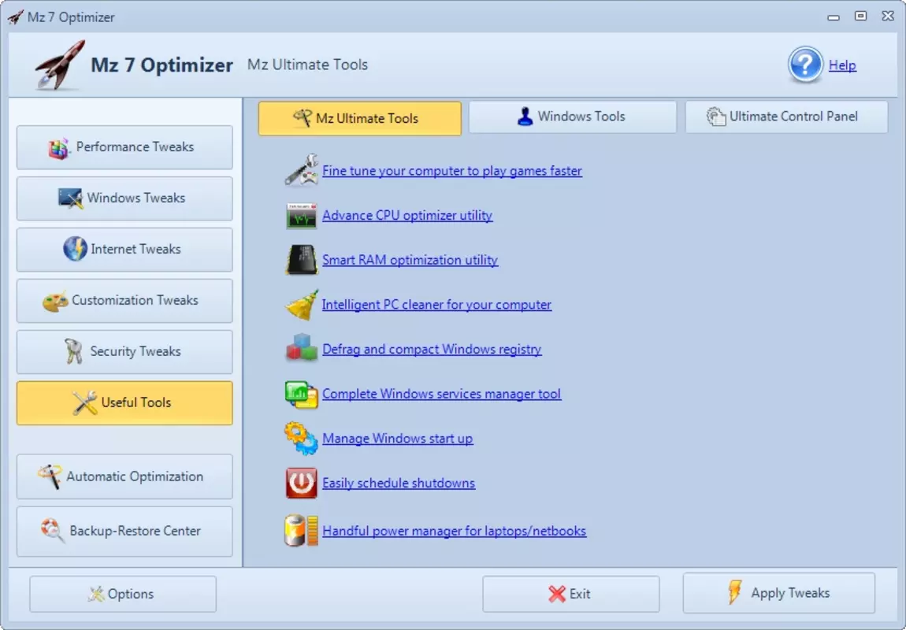Click the Apply Tweaks button
The image size is (906, 630).
(779, 593)
